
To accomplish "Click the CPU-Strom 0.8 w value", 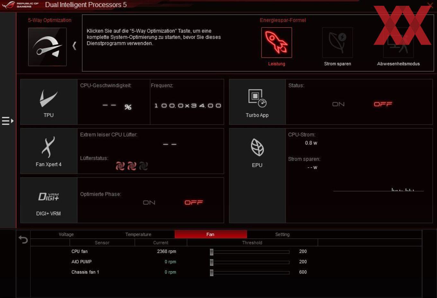I will (x=311, y=143).
